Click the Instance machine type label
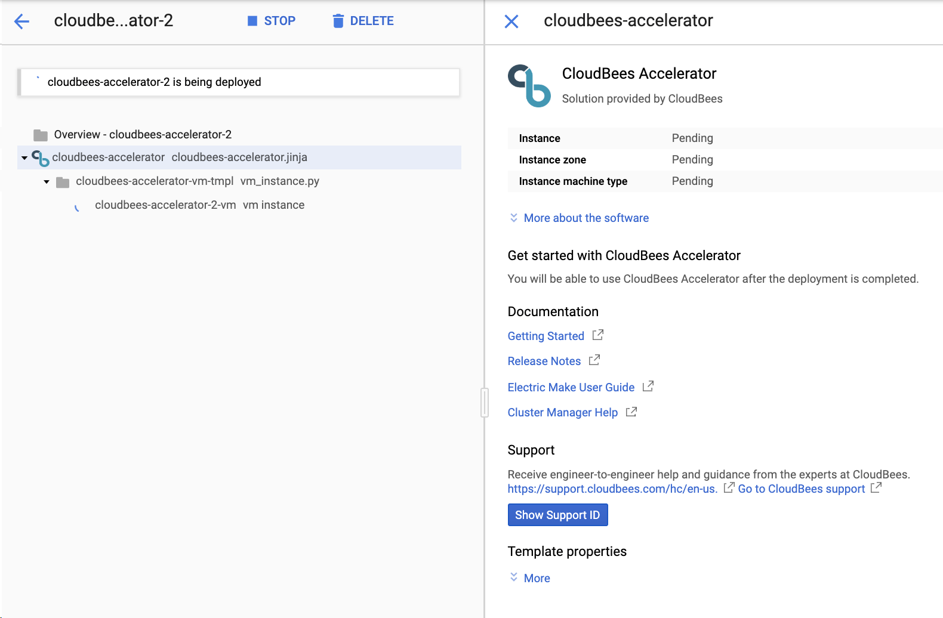 [573, 181]
